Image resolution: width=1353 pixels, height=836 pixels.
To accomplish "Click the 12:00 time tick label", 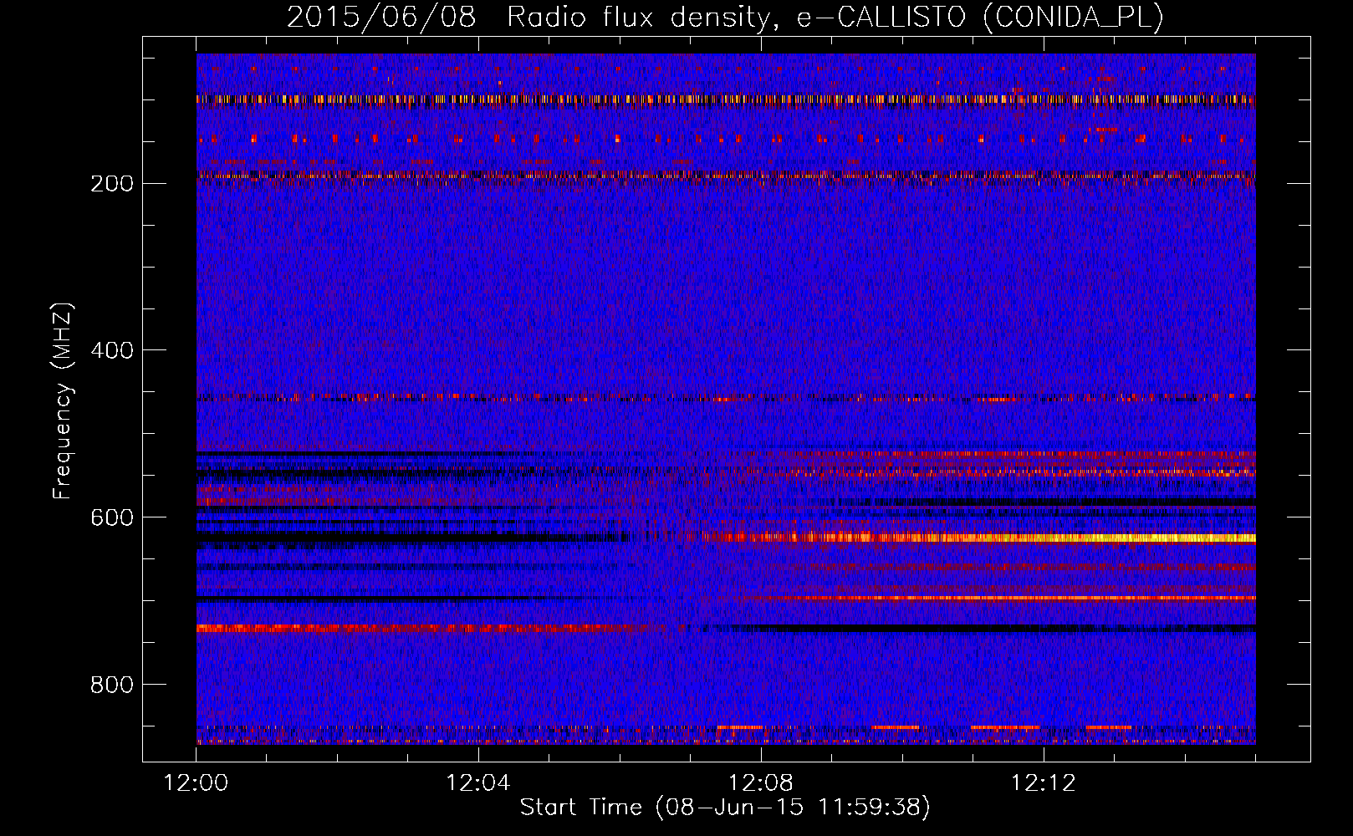I will (197, 782).
